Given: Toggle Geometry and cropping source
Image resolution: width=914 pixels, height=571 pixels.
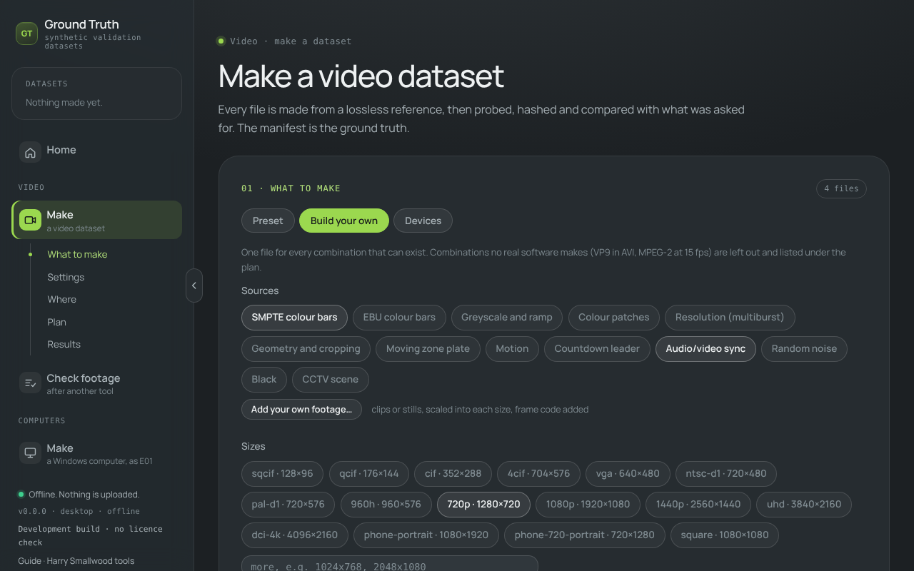Looking at the screenshot, I should (x=306, y=349).
